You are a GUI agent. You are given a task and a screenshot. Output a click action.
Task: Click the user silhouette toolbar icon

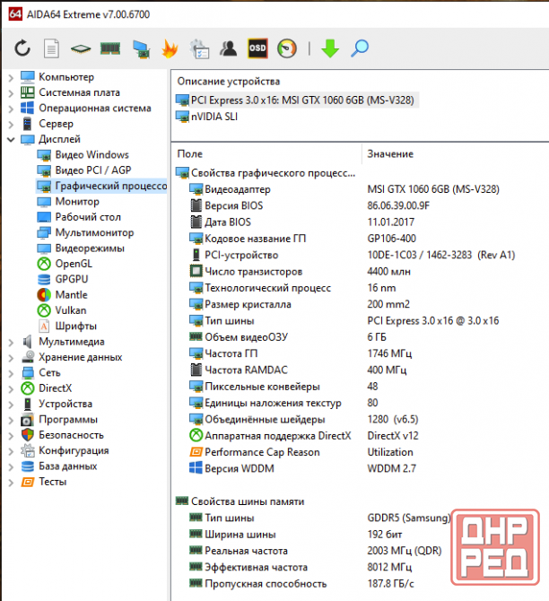[229, 48]
